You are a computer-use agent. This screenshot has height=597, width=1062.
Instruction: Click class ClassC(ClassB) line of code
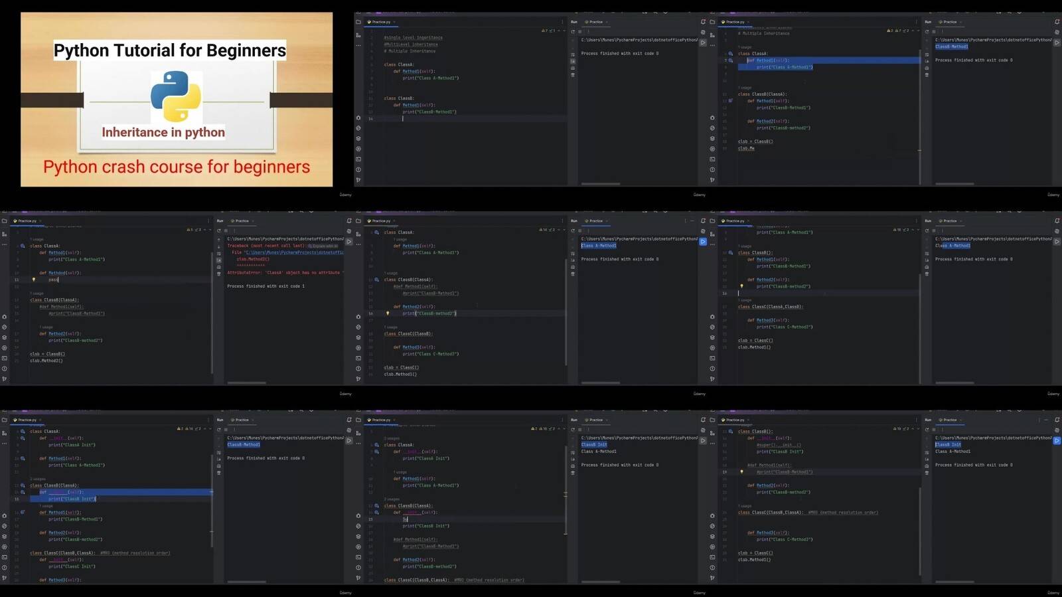409,334
